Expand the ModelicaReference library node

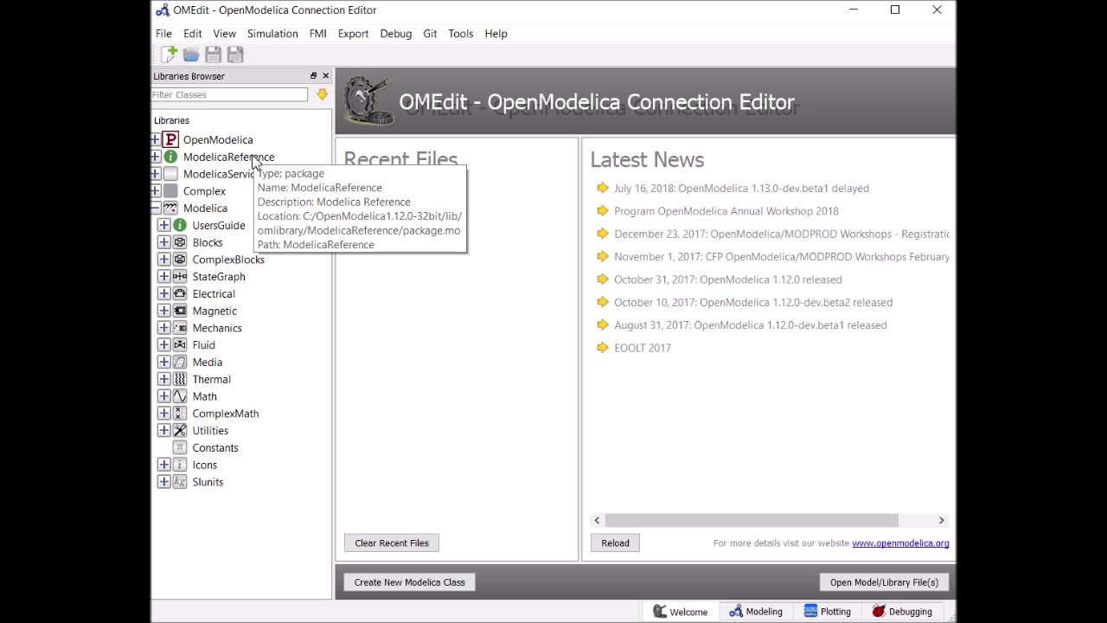click(155, 157)
